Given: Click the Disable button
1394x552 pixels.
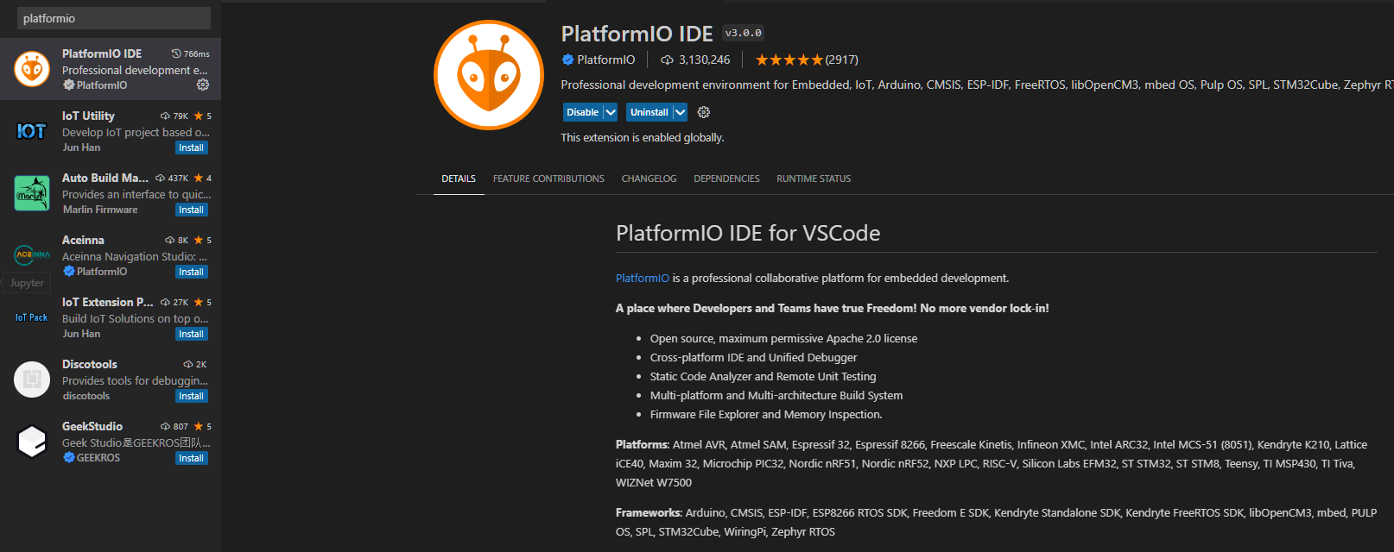Looking at the screenshot, I should coord(583,112).
